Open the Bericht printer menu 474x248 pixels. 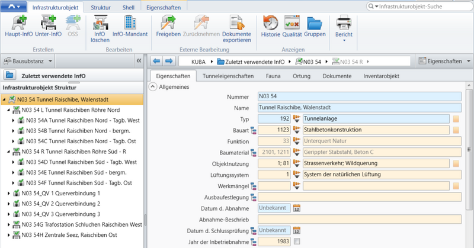pos(344,29)
